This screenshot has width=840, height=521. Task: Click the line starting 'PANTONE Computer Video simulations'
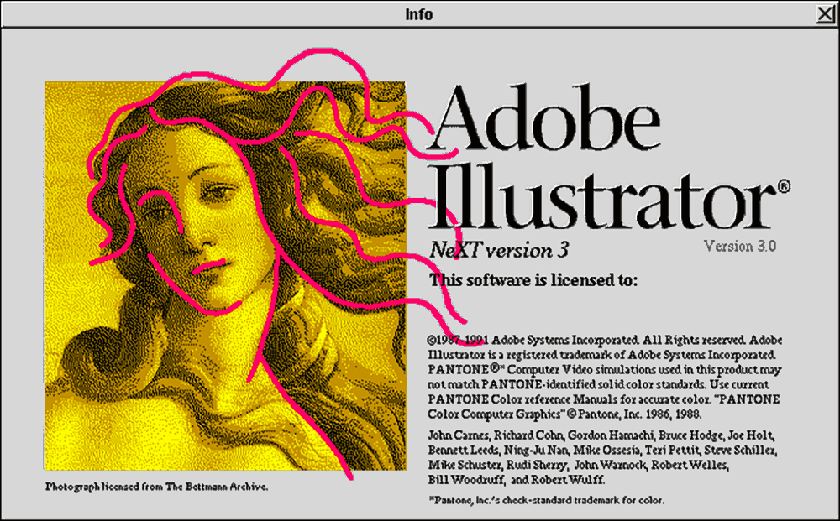point(604,370)
